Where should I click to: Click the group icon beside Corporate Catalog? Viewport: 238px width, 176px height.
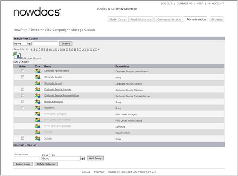tap(38, 77)
